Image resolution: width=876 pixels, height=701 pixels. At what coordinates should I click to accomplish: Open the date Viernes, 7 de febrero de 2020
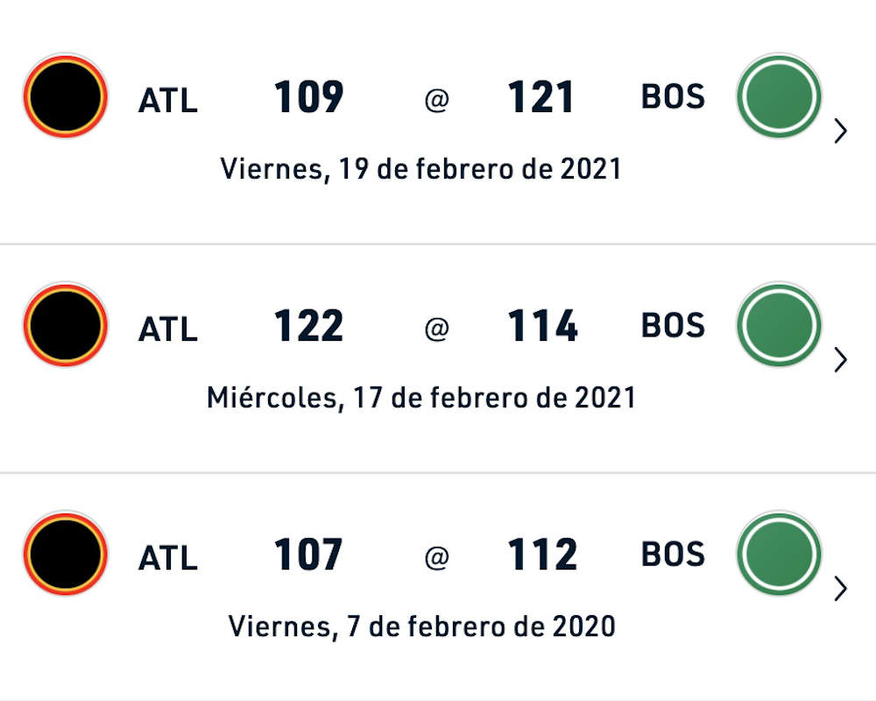click(422, 627)
